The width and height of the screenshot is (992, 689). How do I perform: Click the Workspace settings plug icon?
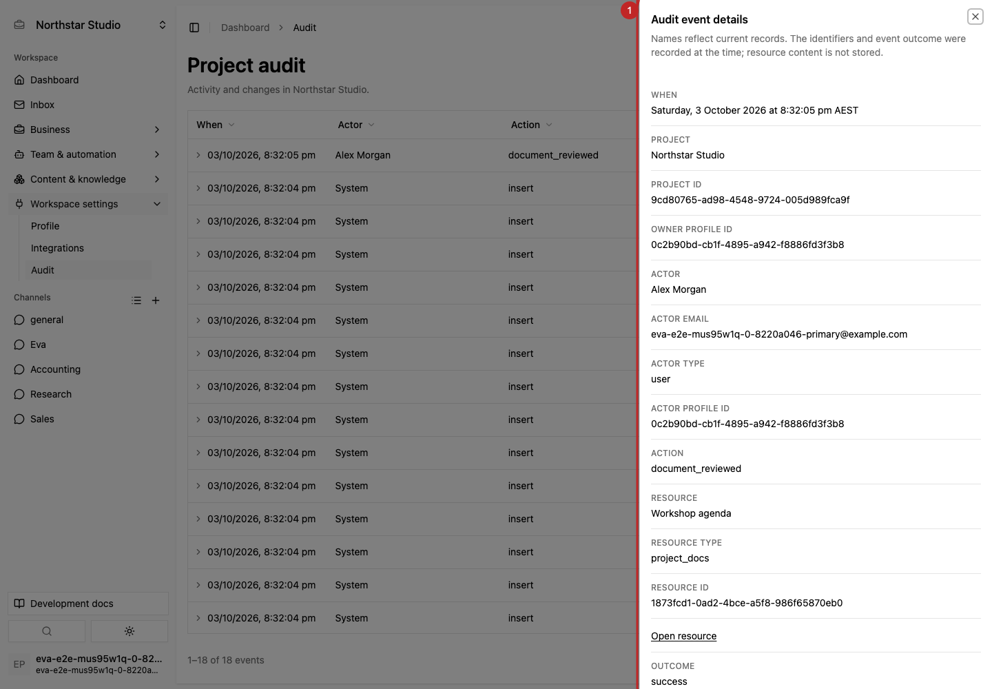(19, 204)
